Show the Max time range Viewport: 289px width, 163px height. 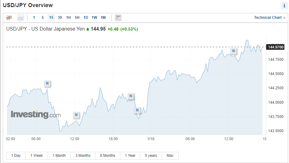170,156
